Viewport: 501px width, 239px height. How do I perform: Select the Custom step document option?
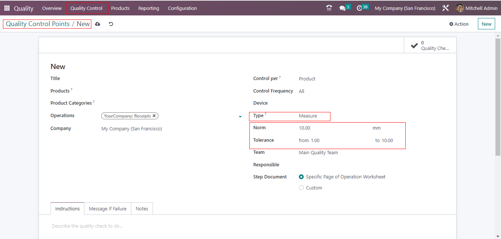point(301,188)
